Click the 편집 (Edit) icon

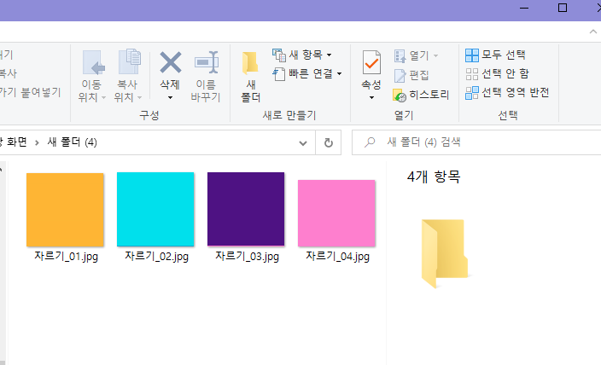click(x=400, y=75)
